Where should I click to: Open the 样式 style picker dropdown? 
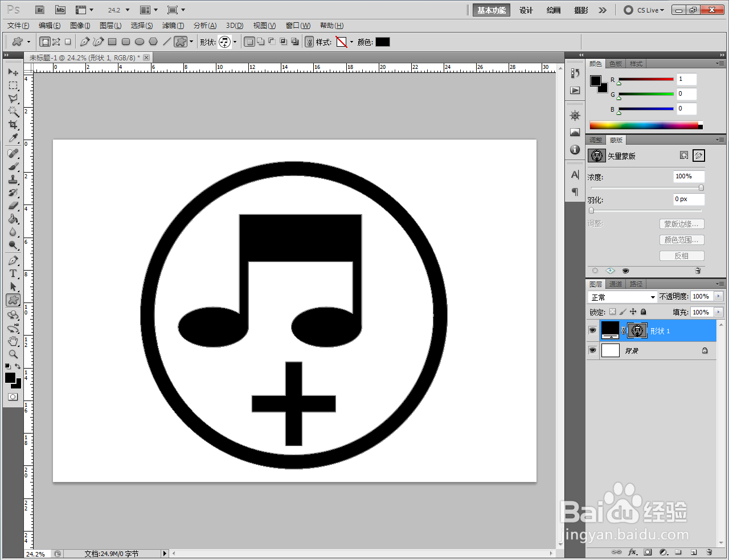[351, 42]
